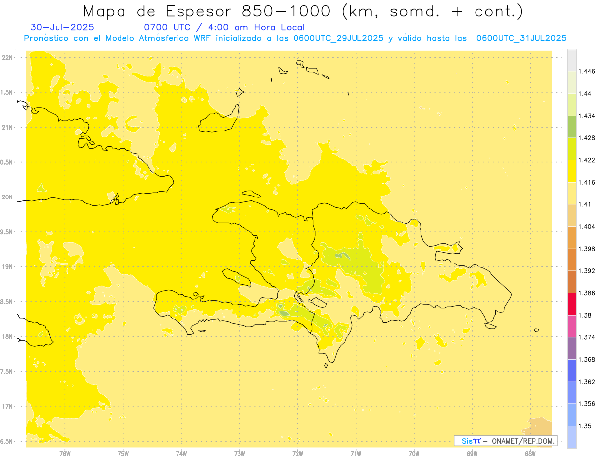595x460 pixels.
Task: Pick the bright yellow swatch between 1.416 and 1.422
Action: (572, 171)
